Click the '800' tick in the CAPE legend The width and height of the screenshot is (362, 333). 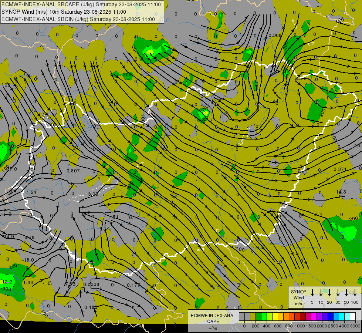(289, 326)
